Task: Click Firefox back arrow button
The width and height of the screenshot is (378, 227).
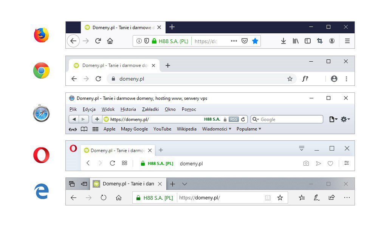Action: (x=73, y=41)
